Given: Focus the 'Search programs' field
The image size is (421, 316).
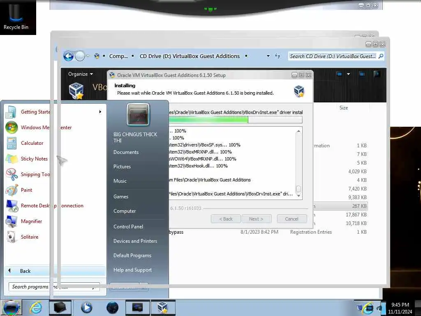Looking at the screenshot, I should click(54, 287).
